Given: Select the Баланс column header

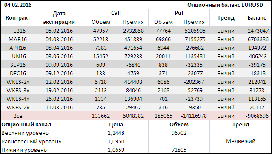Looking at the screenshot, I should 257,18.
